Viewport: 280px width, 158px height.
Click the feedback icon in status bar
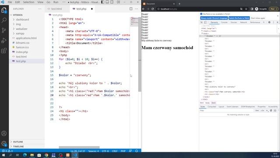tap(130, 151)
